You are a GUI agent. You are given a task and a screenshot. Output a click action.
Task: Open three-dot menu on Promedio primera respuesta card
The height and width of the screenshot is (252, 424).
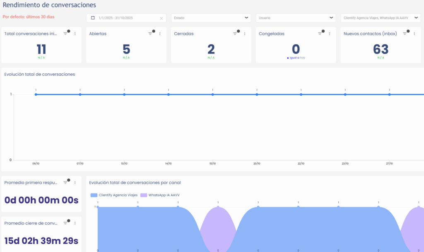[x=75, y=182]
